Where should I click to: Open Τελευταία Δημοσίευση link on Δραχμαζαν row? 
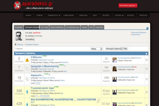[x=124, y=67]
